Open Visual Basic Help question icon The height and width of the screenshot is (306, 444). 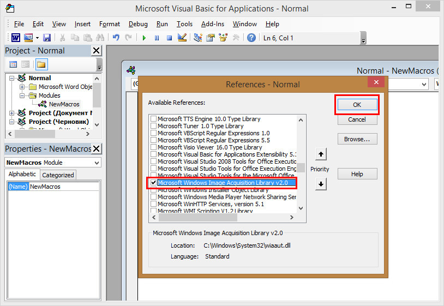[x=251, y=38]
